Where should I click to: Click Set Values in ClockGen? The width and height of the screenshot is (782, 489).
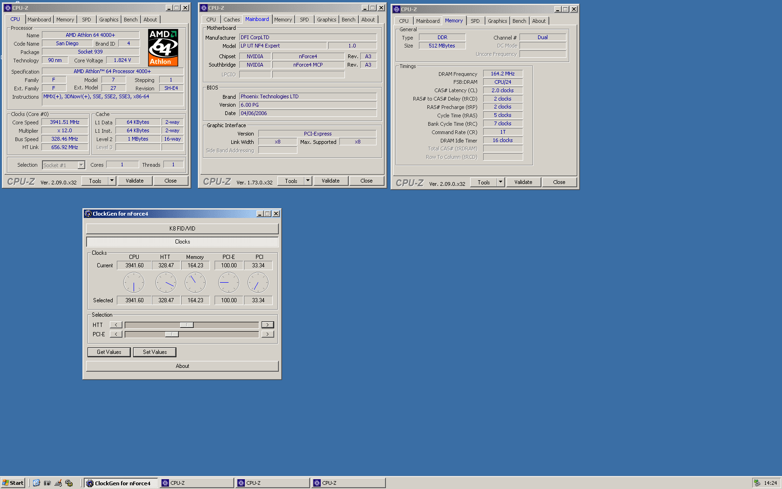155,352
